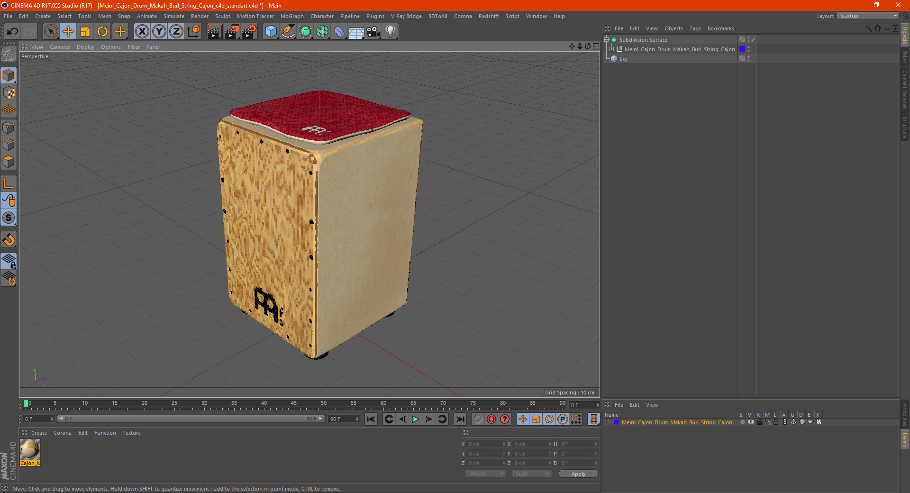Expand the Meinl_Cajon object tree node
The width and height of the screenshot is (910, 493).
point(612,49)
